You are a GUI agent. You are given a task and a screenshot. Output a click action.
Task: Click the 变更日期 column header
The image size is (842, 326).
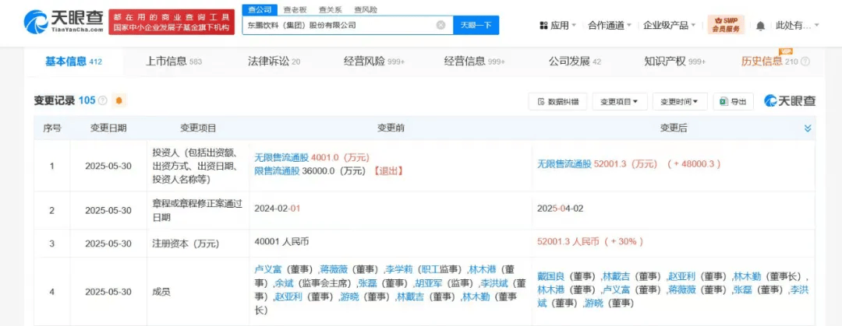coord(108,128)
